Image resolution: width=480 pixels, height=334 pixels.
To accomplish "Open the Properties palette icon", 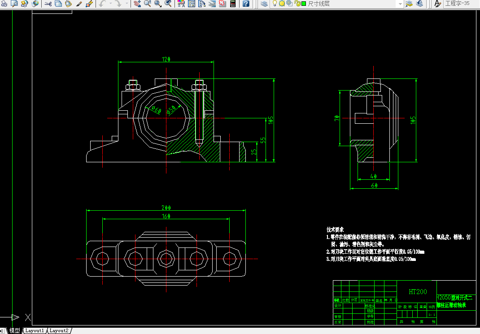I will pos(181,4).
